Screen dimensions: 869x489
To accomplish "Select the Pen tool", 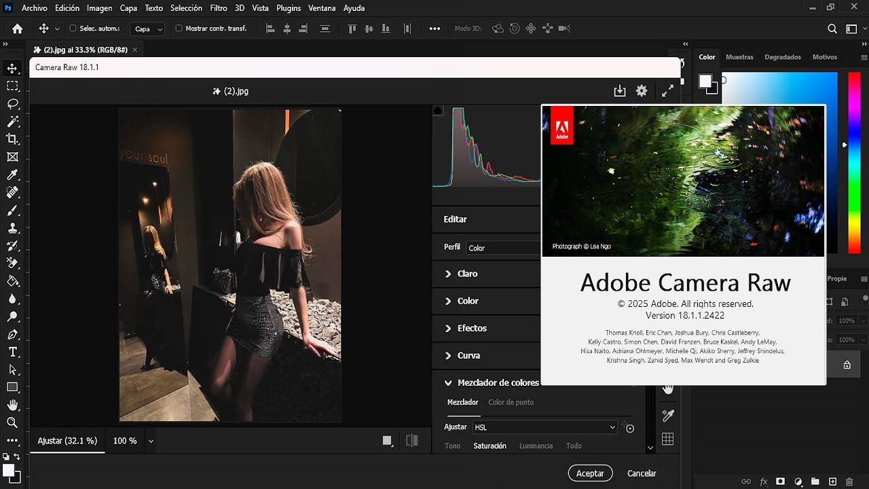I will (12, 334).
